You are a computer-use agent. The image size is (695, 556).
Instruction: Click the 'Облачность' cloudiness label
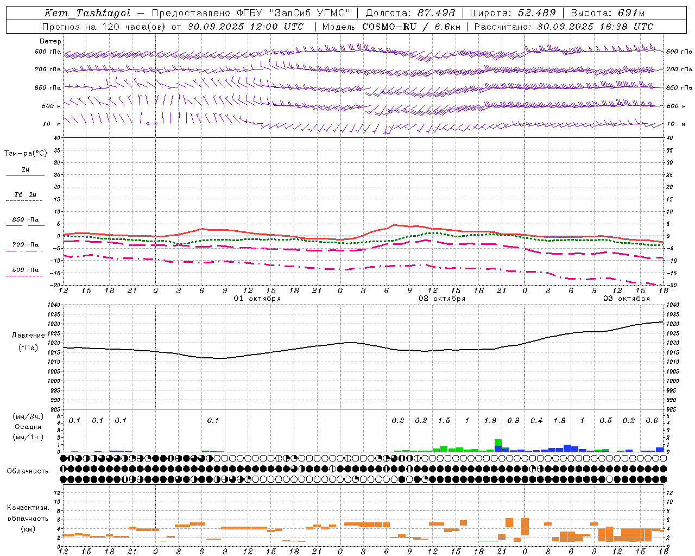tap(28, 471)
